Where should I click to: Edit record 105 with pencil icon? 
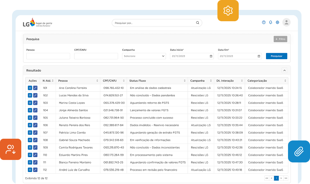point(35,117)
